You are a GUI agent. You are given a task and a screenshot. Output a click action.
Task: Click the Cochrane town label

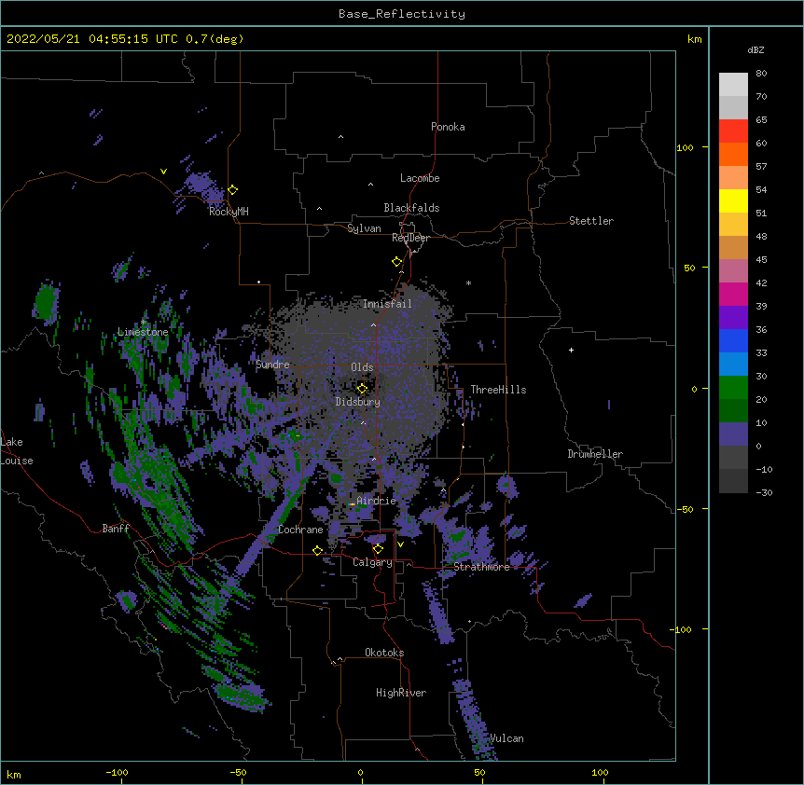click(x=300, y=530)
